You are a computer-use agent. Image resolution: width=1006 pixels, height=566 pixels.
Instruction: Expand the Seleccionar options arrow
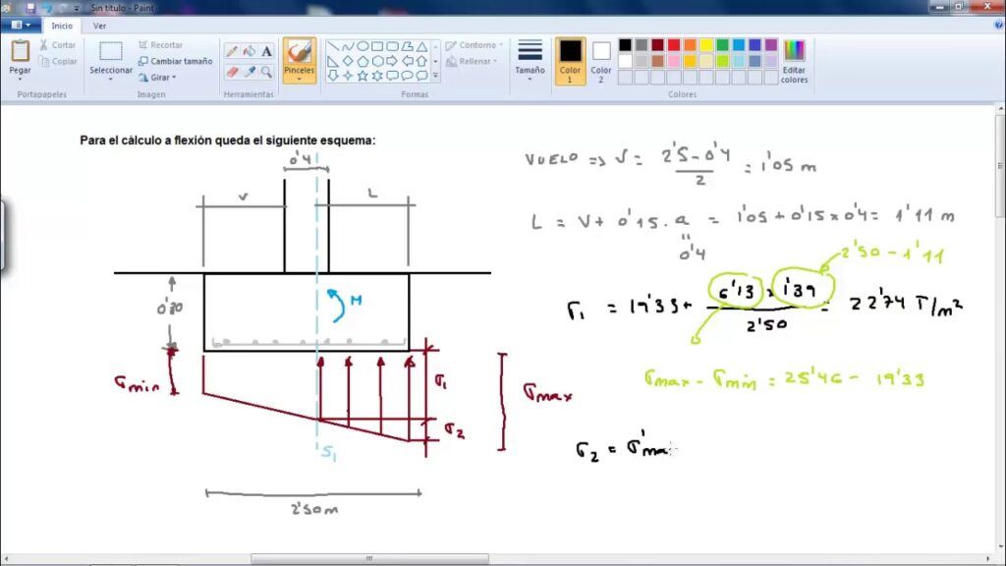pos(110,79)
